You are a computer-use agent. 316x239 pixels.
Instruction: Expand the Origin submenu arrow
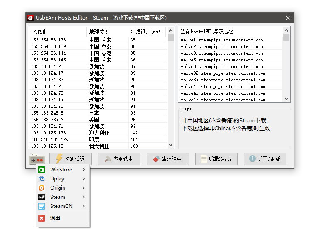[x=83, y=188]
